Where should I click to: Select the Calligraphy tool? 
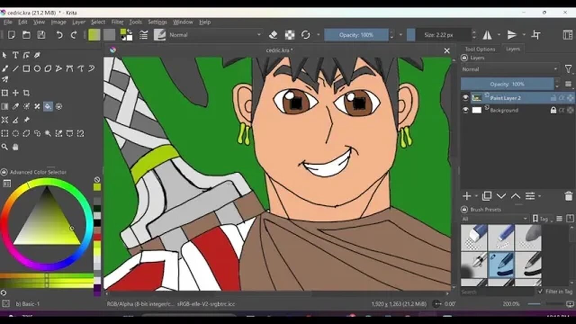(x=37, y=55)
